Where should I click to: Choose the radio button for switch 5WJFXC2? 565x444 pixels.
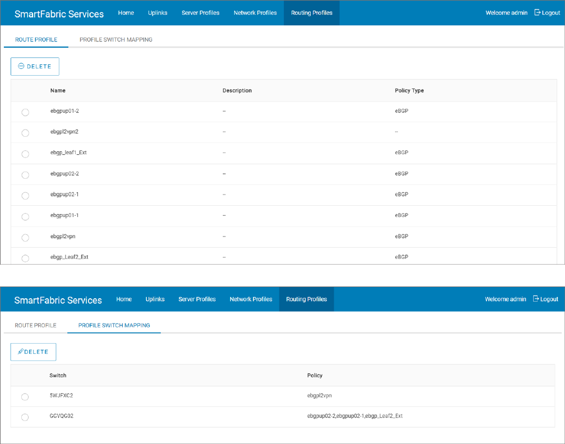click(x=25, y=396)
